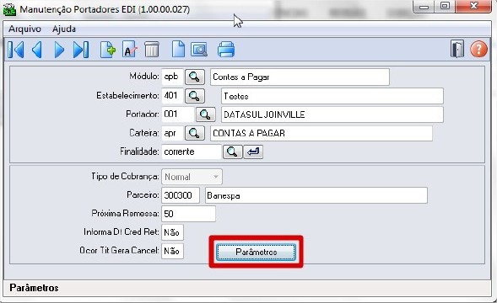Image resolution: width=497 pixels, height=303 pixels.
Task: Click the Ocor Tit Gera Cancel field
Action: pos(172,251)
